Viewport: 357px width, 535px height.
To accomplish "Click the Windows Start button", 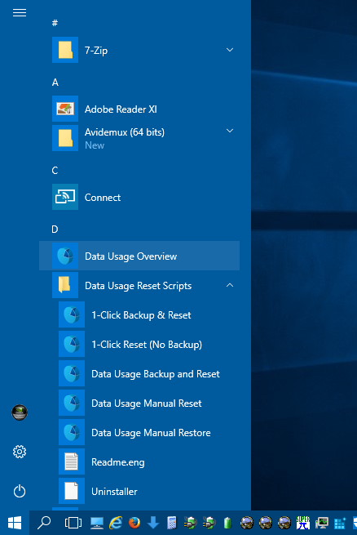I will (x=15, y=523).
